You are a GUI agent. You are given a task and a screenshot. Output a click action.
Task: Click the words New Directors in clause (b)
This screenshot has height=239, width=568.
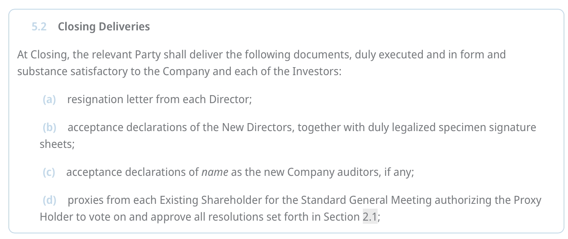tap(258, 127)
